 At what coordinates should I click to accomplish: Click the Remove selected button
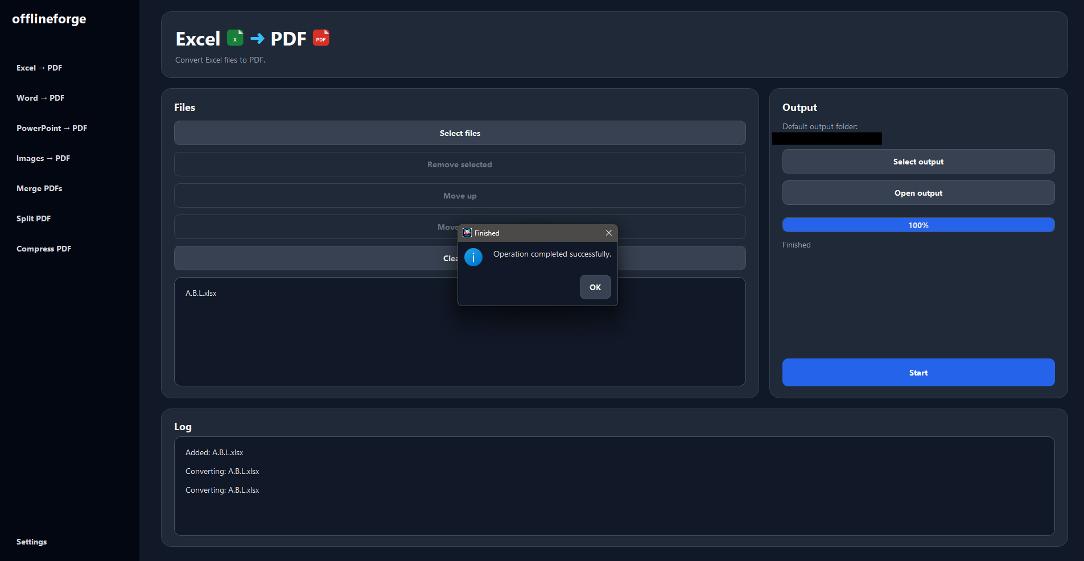point(460,164)
